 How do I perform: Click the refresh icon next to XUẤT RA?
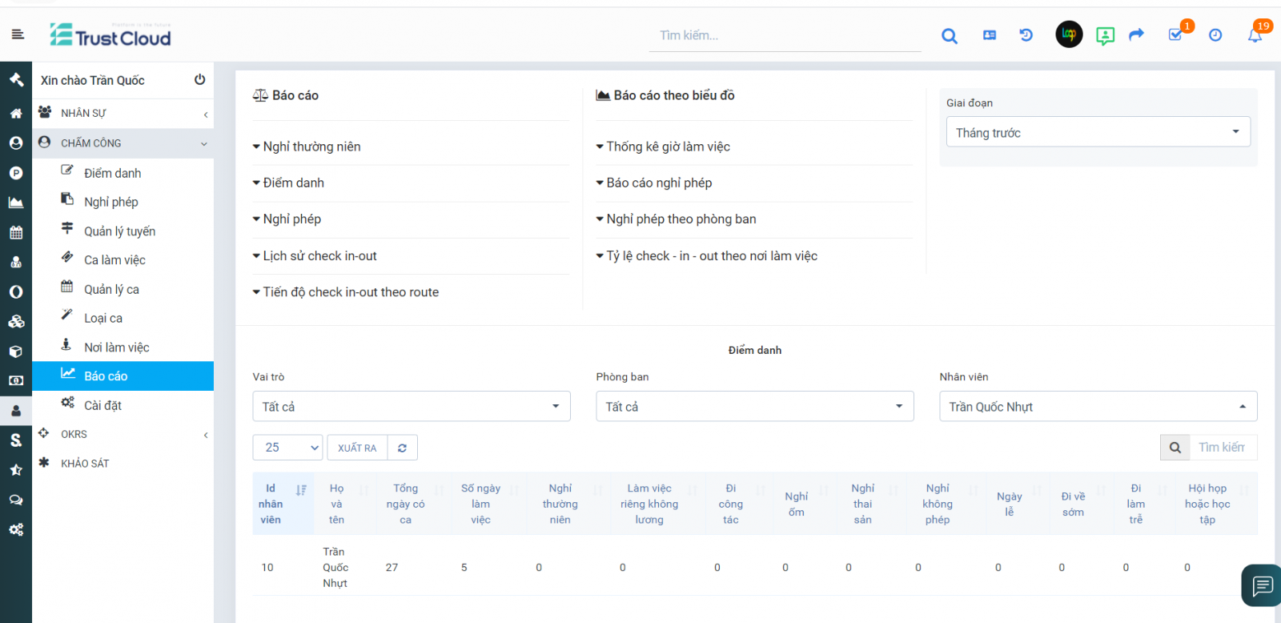point(403,448)
